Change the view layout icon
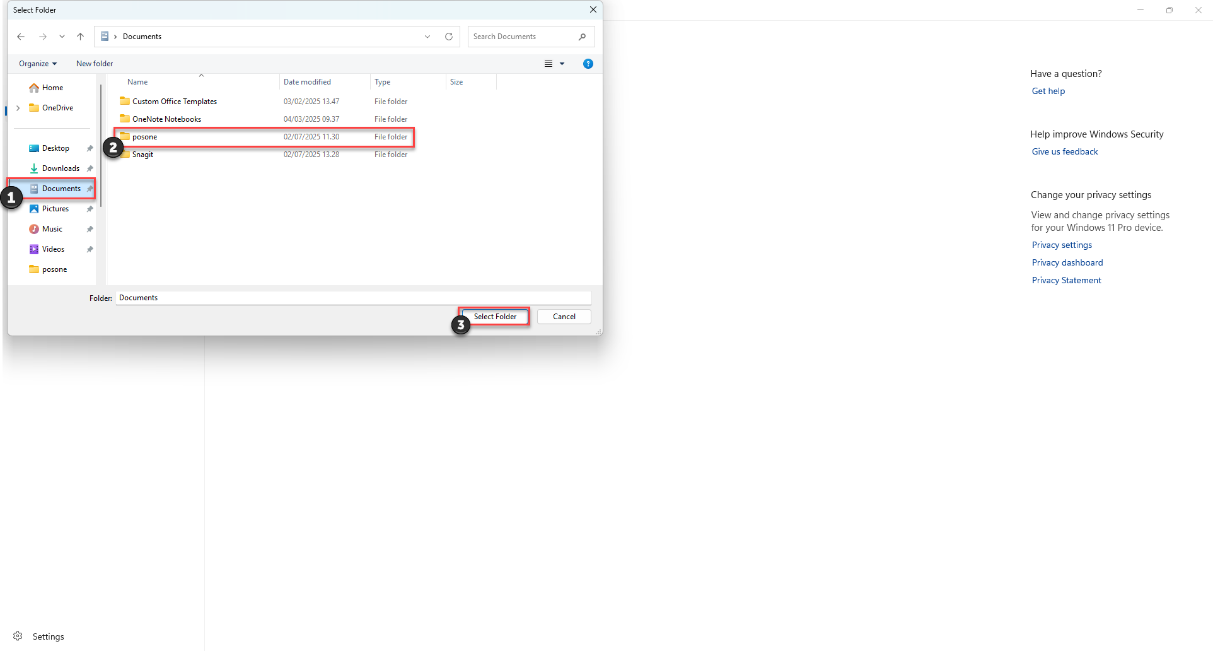1213x651 pixels. 548,64
